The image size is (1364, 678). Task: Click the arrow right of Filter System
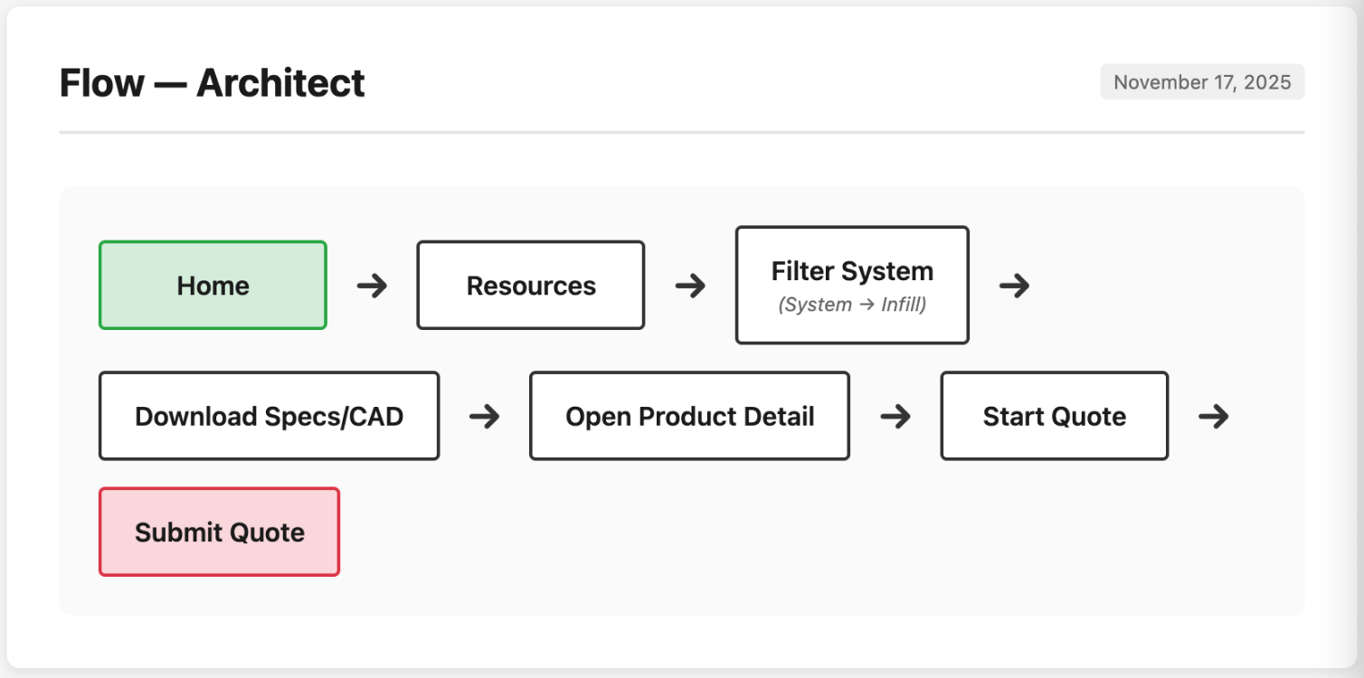(x=1014, y=286)
